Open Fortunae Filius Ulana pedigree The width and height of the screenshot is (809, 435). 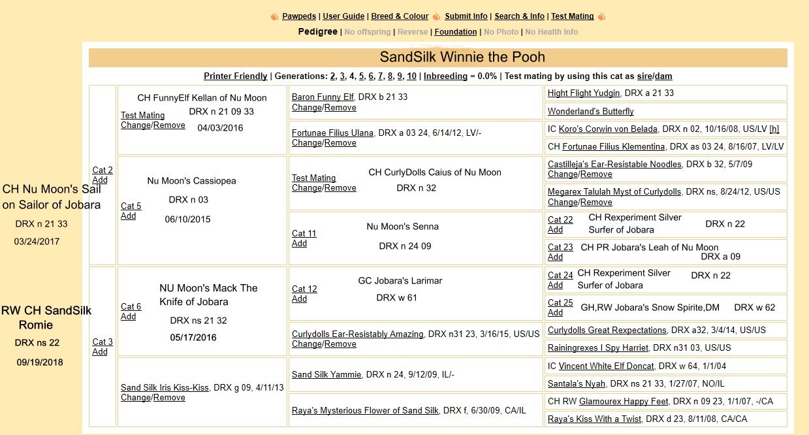pyautogui.click(x=332, y=133)
